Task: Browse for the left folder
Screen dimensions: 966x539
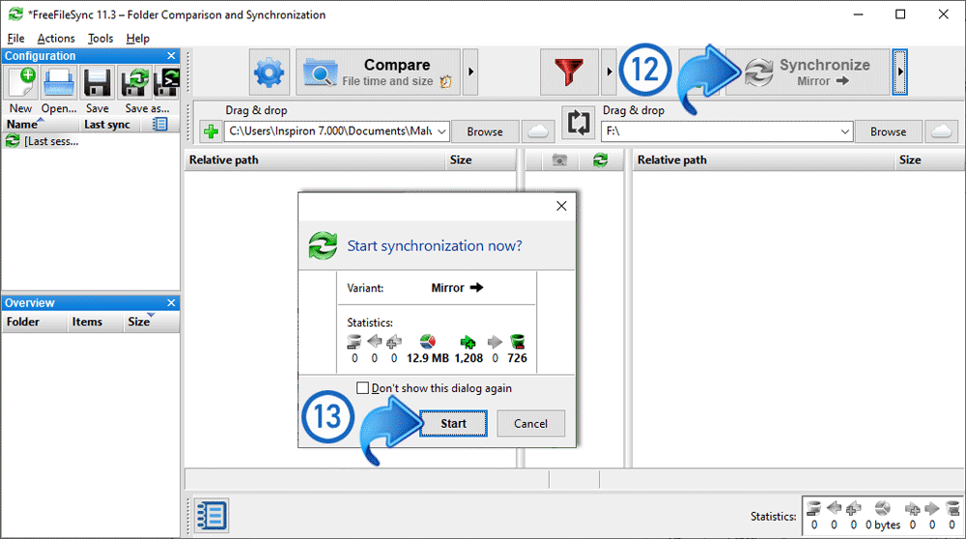Action: pyautogui.click(x=485, y=131)
